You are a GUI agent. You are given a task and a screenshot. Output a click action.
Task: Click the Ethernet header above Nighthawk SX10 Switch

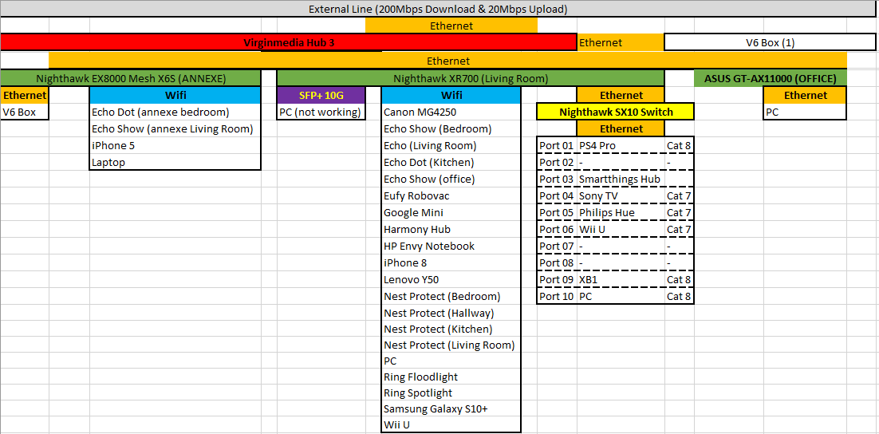pyautogui.click(x=621, y=95)
